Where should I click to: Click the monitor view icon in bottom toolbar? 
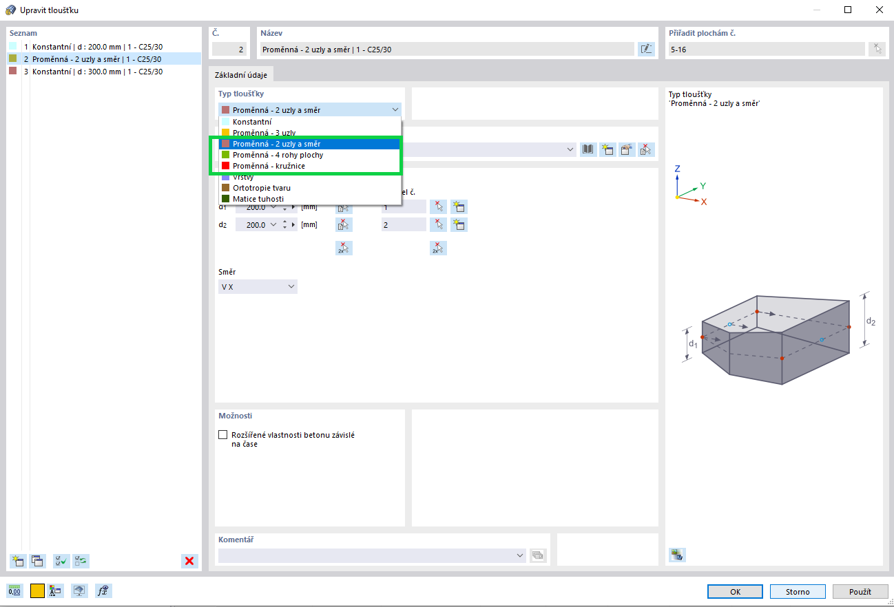point(80,590)
